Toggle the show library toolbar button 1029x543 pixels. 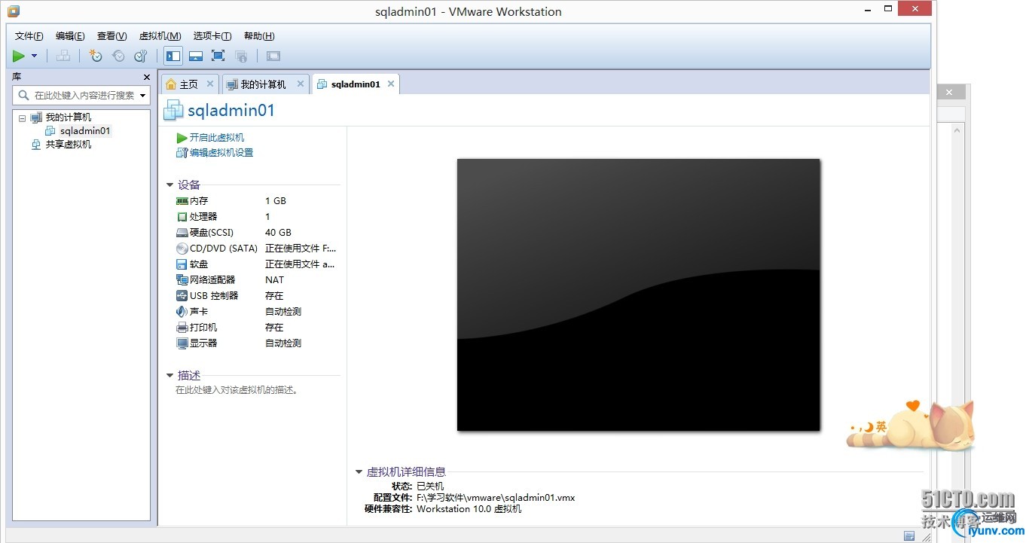pos(173,56)
